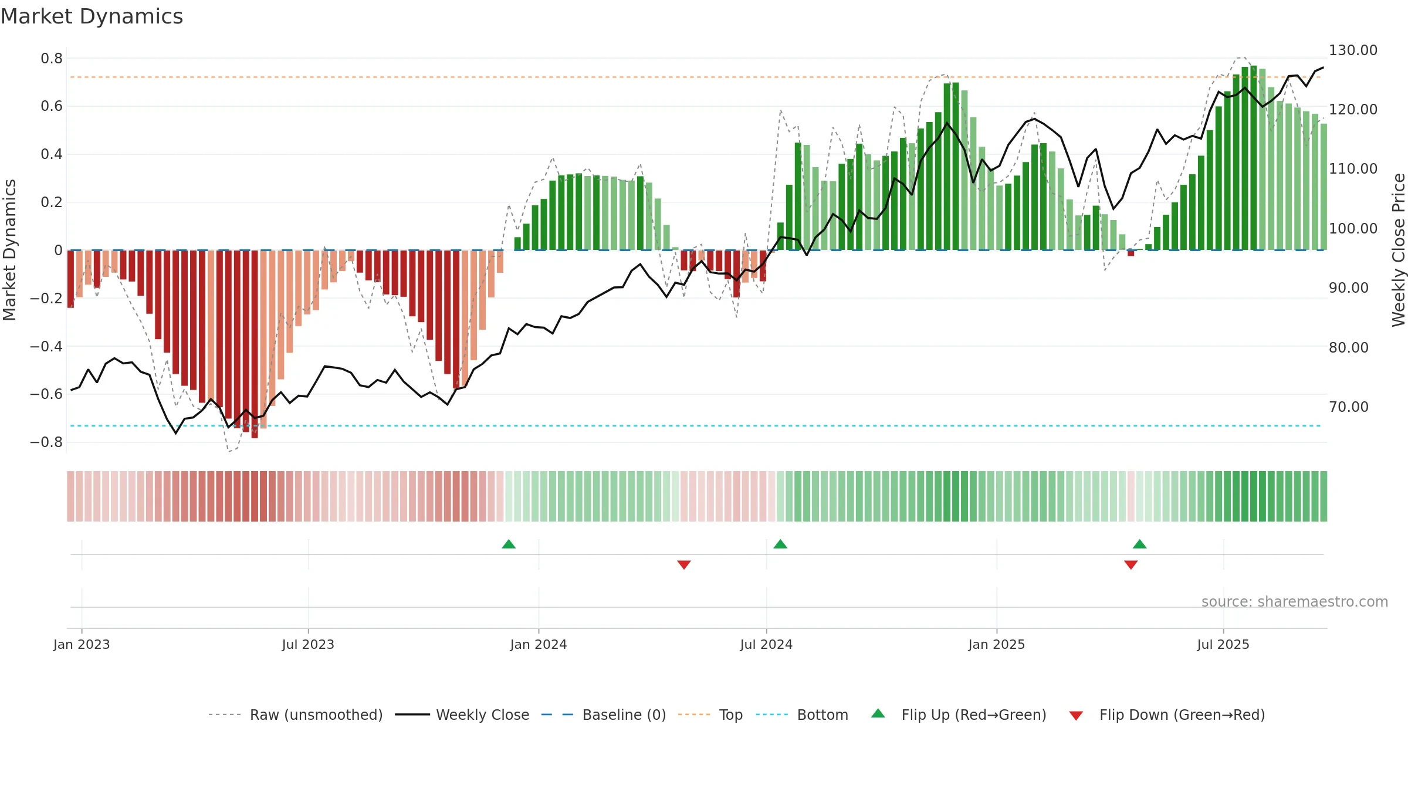Screen dimensions: 1408x792
Task: Click the Market Dynamics chart title
Action: [92, 16]
